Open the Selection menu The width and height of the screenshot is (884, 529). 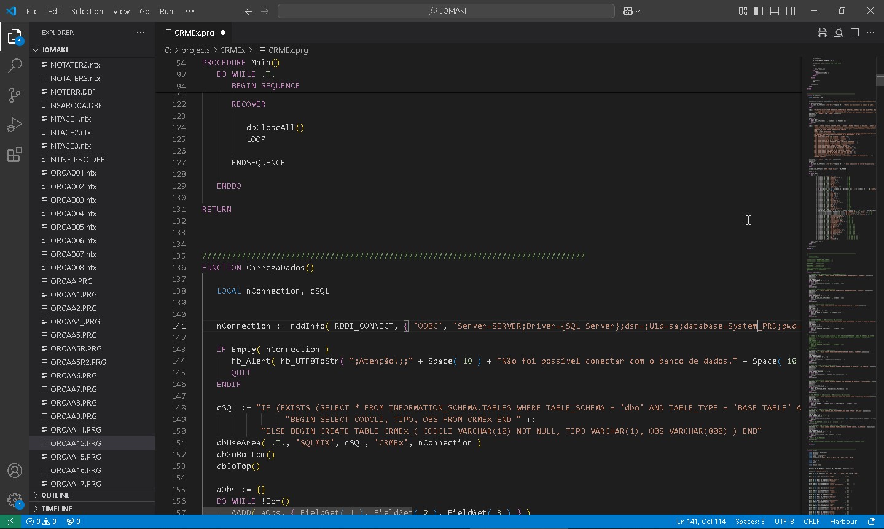[87, 11]
